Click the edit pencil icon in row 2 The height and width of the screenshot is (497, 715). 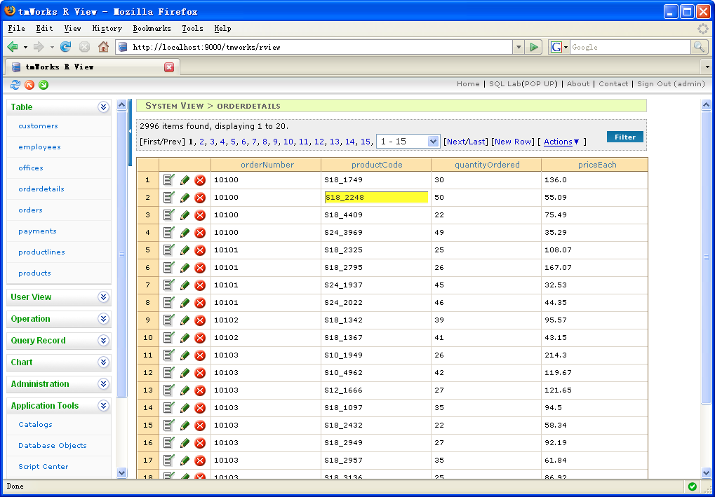click(185, 198)
